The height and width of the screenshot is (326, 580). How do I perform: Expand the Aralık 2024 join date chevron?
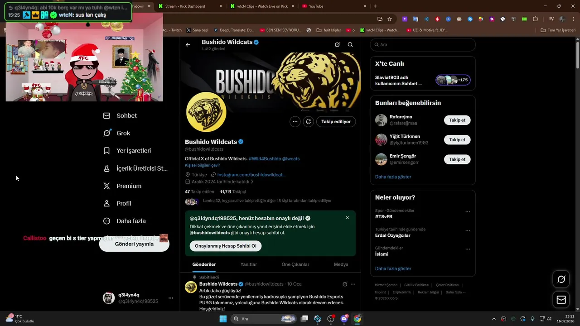point(252,182)
